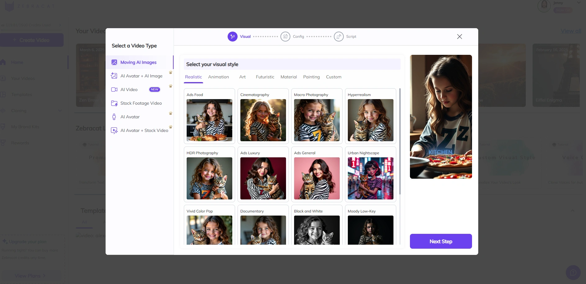Open the chat support bubble icon
The image size is (586, 284).
point(573,273)
